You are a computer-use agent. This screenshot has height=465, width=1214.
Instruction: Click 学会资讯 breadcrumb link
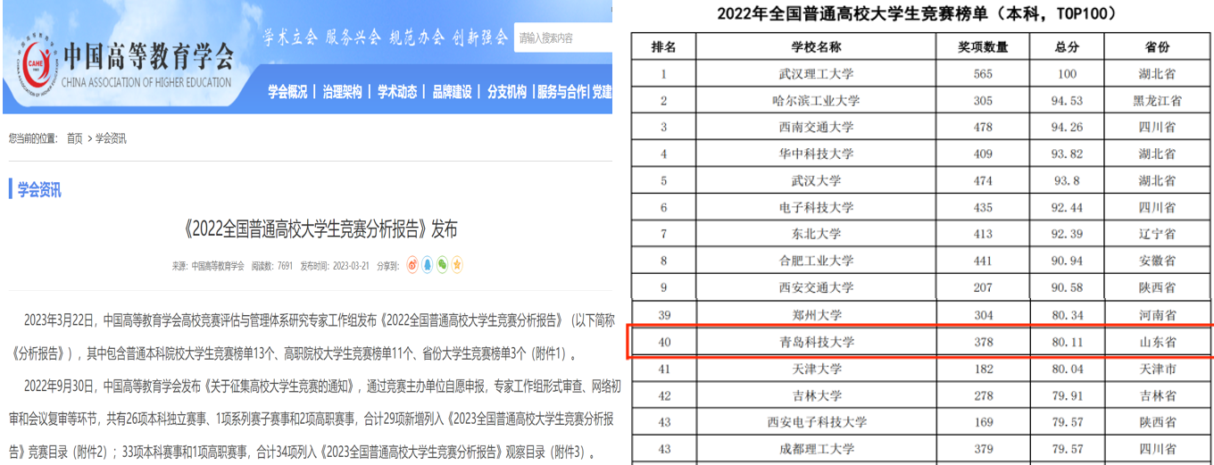click(x=111, y=138)
